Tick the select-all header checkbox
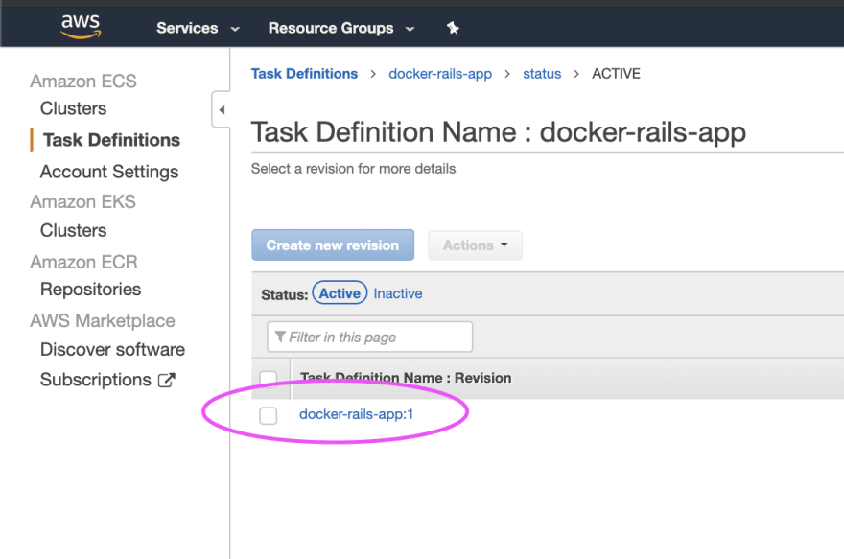Viewport: 844px width, 559px height. point(269,378)
